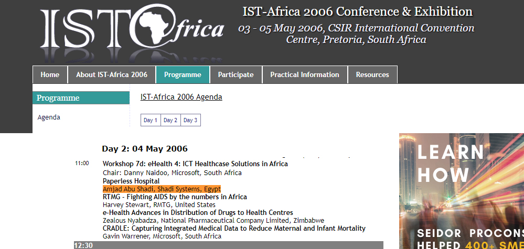Open the Home menu item
This screenshot has height=249, width=524.
[50, 75]
